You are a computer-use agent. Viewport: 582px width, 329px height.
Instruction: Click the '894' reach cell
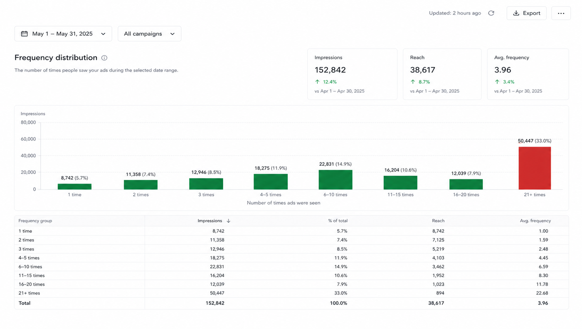[440, 293]
